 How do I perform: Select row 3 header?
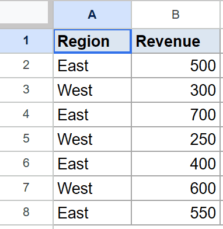click(x=26, y=90)
